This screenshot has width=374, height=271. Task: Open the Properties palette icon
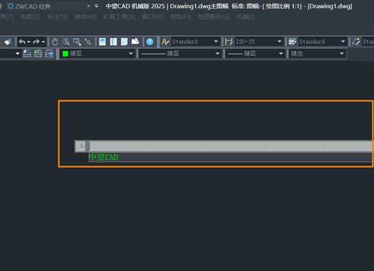(x=102, y=42)
